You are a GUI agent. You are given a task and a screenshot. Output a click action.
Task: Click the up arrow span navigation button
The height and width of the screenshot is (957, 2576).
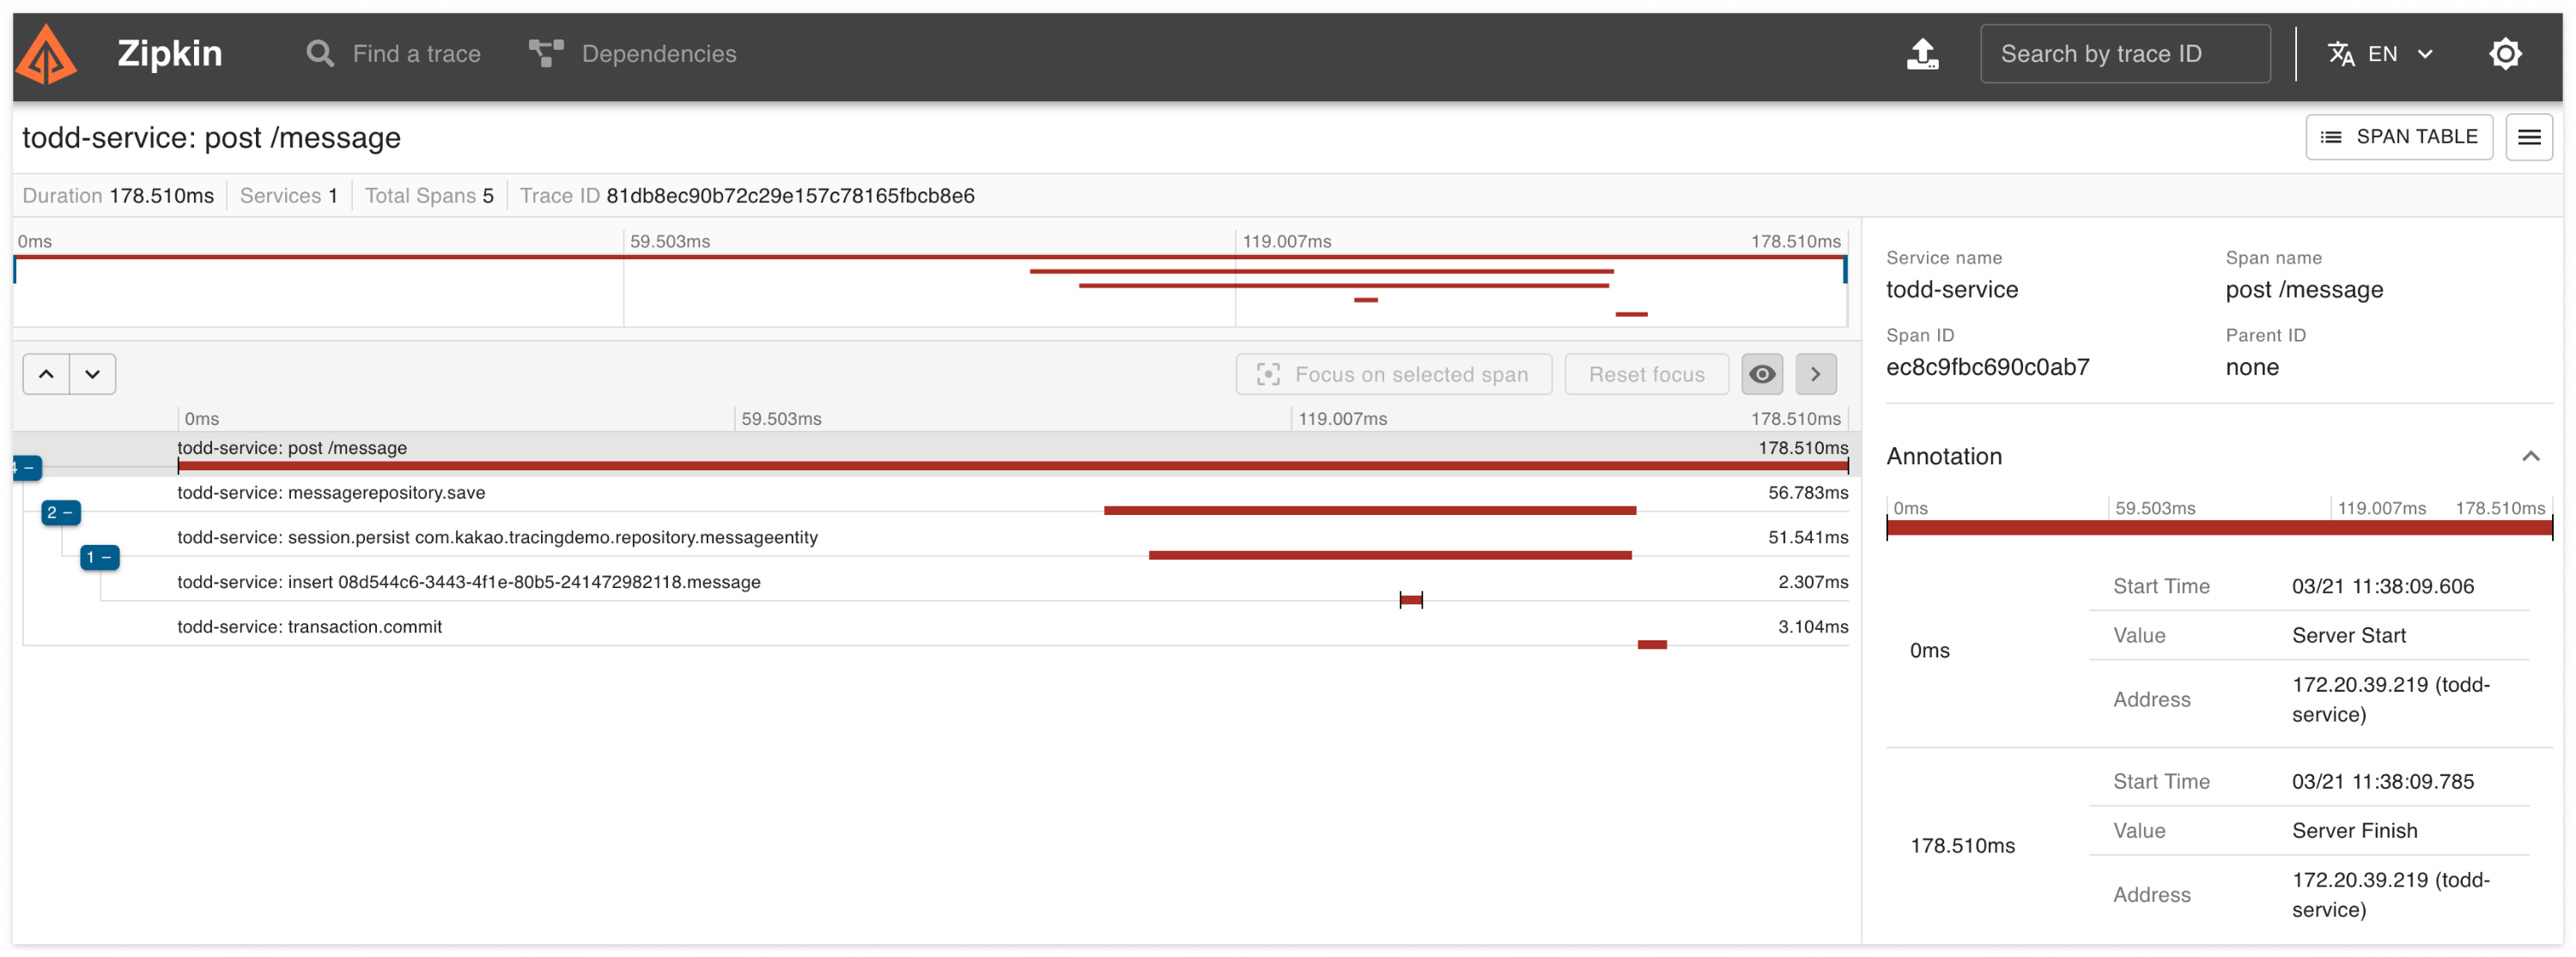click(x=46, y=374)
